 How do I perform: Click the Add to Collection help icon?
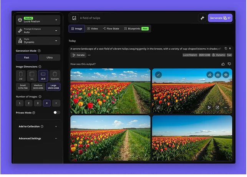click(x=42, y=126)
